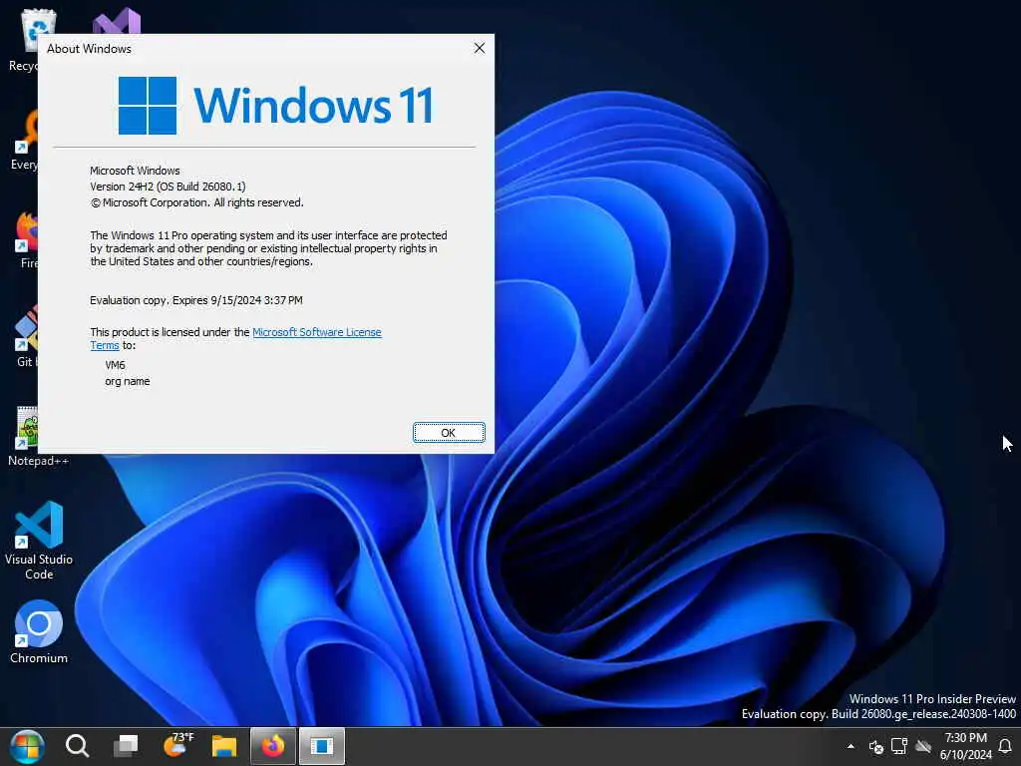The width and height of the screenshot is (1021, 766).
Task: Select the Visual Studio purple desktop icon
Action: pyautogui.click(x=117, y=22)
